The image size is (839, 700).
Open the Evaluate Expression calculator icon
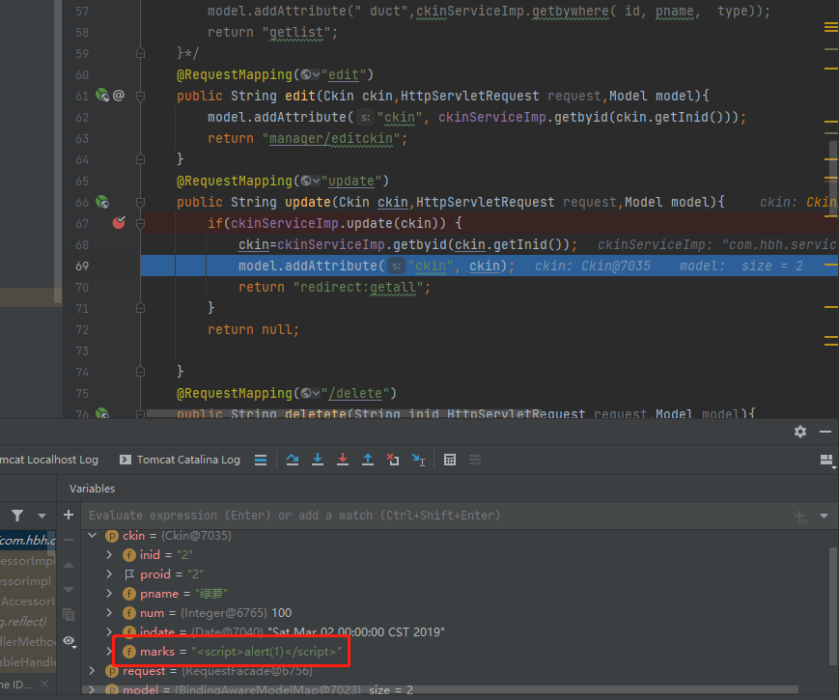pos(450,460)
